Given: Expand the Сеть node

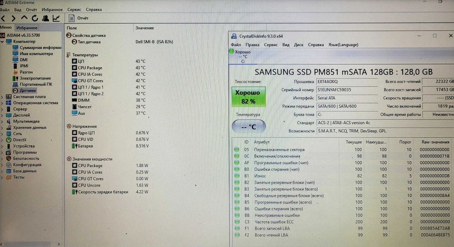Looking at the screenshot, I should coord(2,134).
